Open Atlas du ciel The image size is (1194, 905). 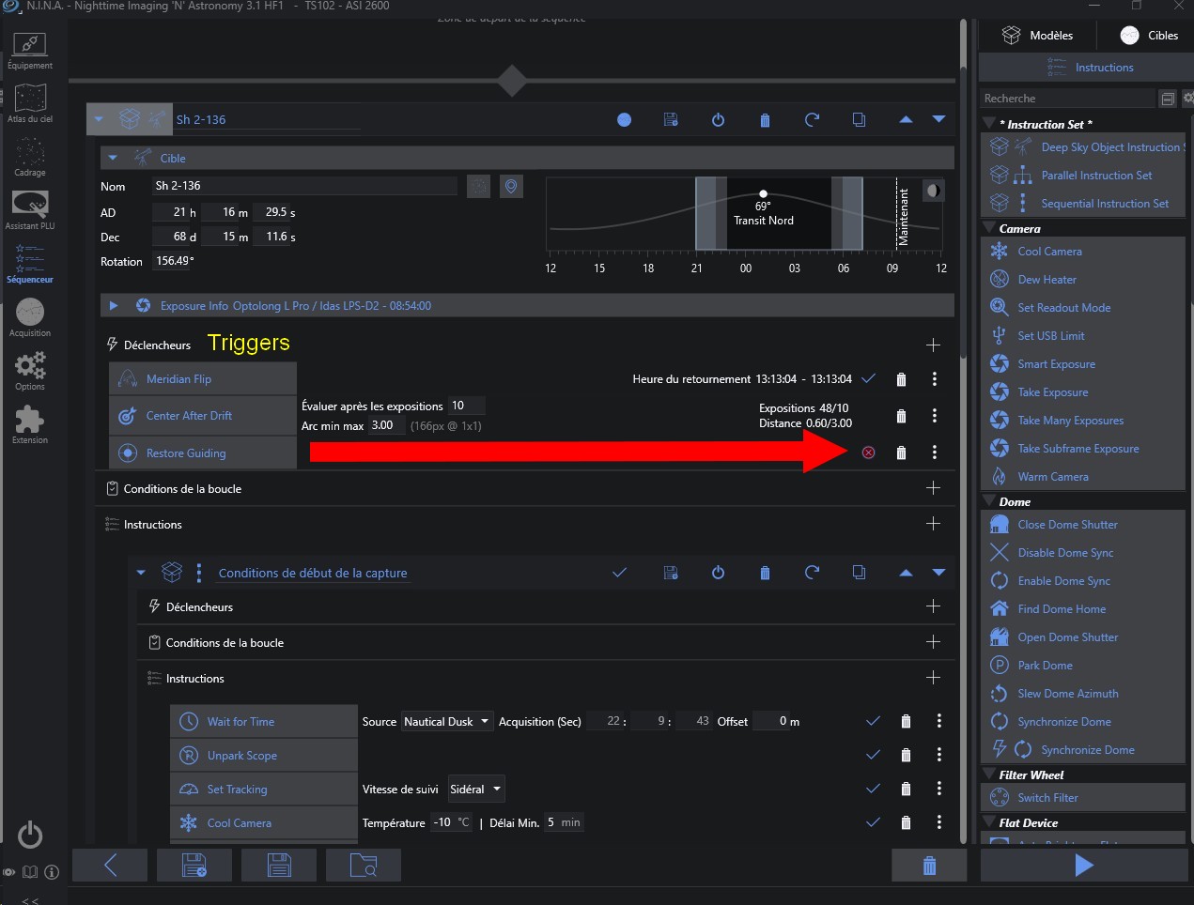30,104
